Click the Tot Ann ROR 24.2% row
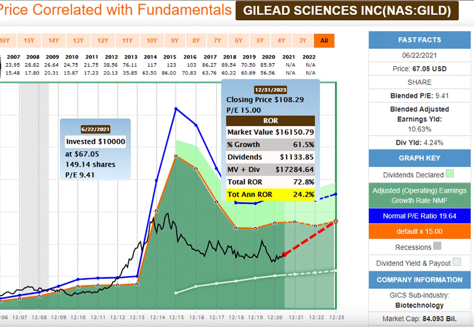474x327 pixels. coord(271,194)
